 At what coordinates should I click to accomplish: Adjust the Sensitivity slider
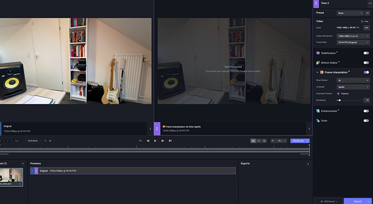click(x=349, y=100)
